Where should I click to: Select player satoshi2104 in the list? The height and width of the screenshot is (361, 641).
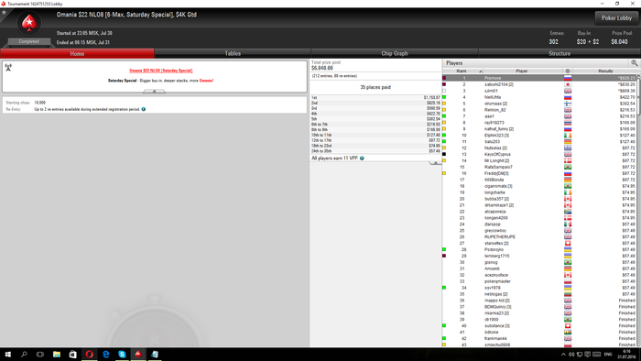coord(539,84)
